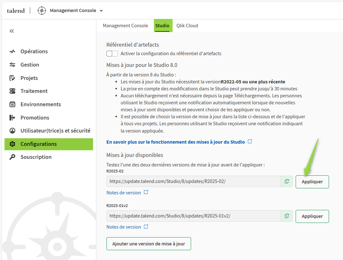Viewport: 343px width, 260px height.
Task: Select the Studio tab
Action: point(163,25)
